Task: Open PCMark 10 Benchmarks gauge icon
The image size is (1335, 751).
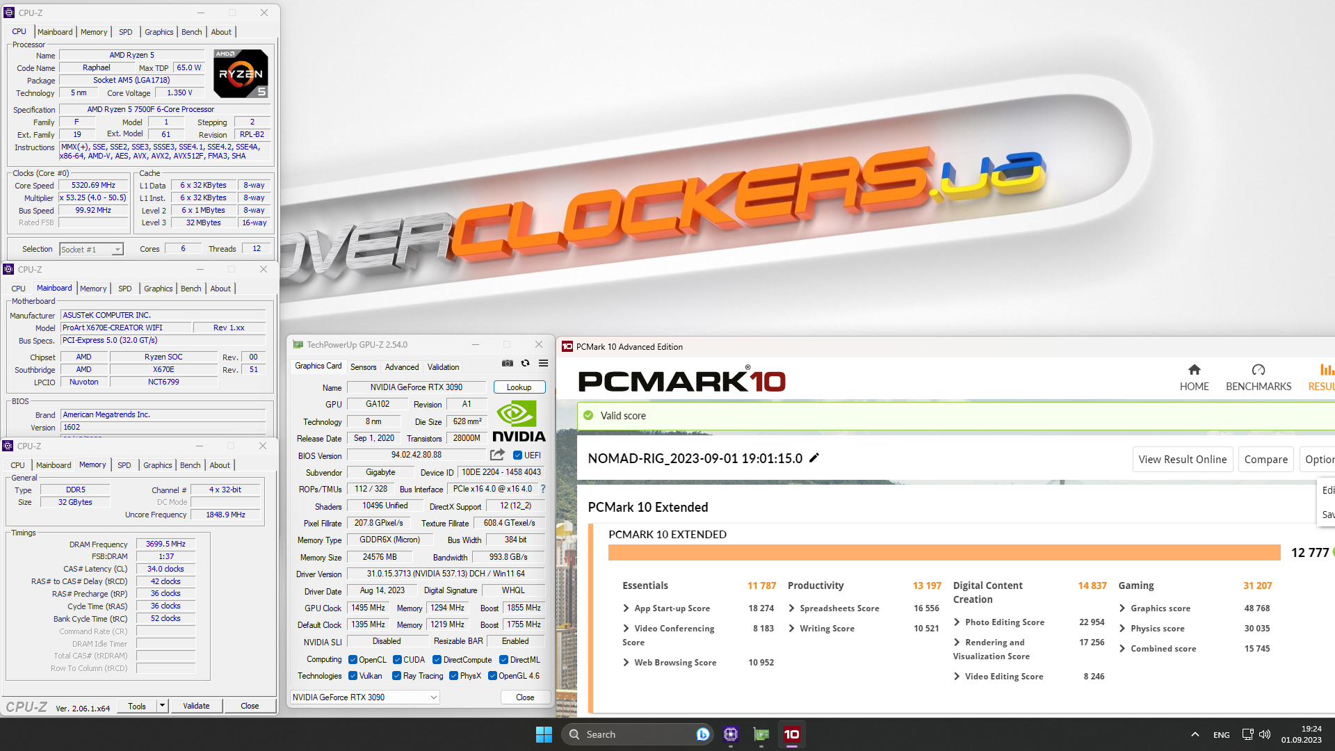Action: tap(1259, 370)
